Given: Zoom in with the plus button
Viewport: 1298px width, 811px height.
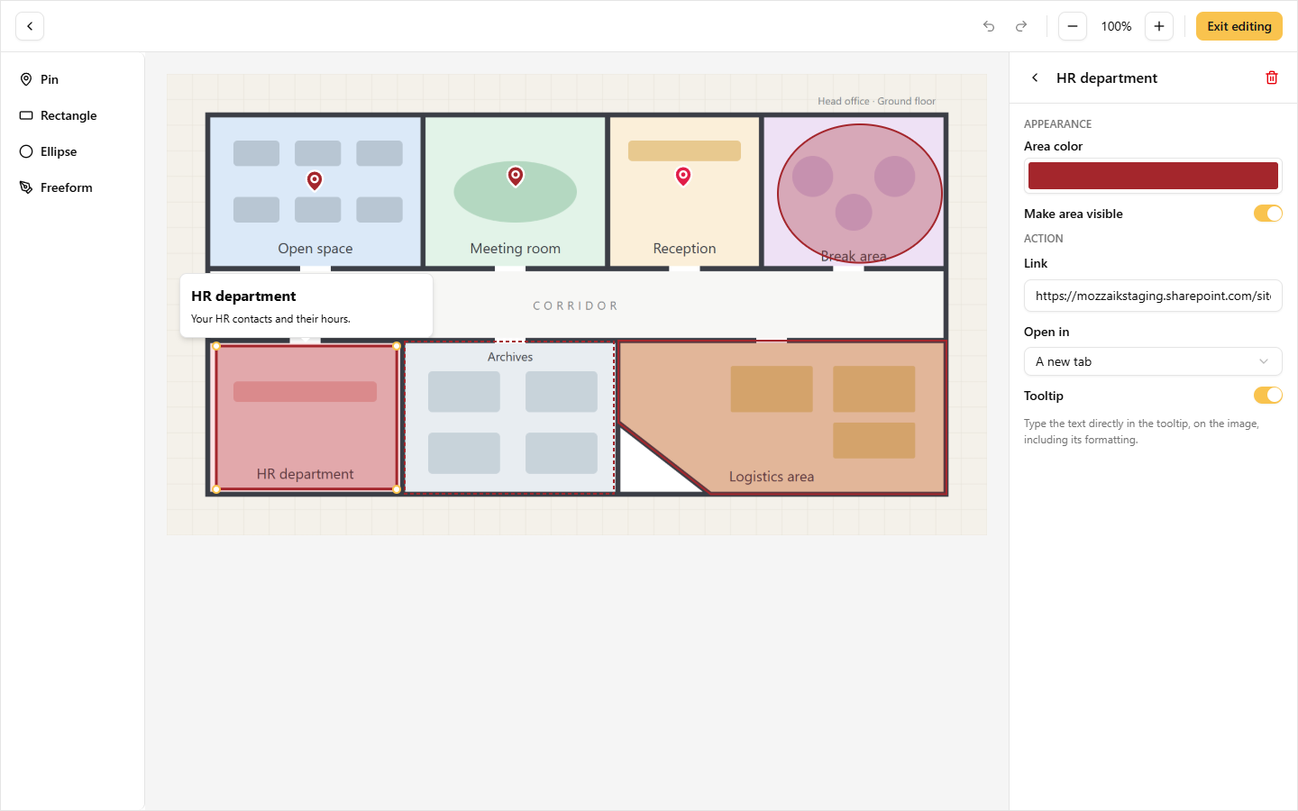Looking at the screenshot, I should point(1159,26).
